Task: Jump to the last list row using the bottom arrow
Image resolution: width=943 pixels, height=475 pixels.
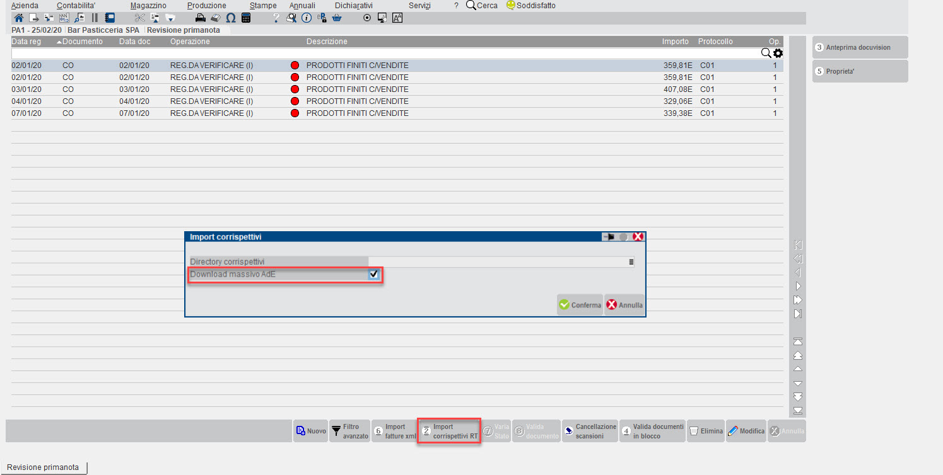Action: pyautogui.click(x=798, y=410)
